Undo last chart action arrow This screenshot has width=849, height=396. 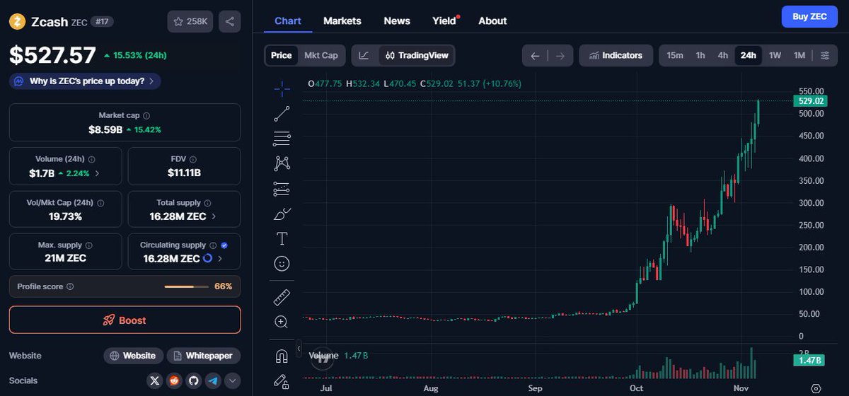click(x=535, y=55)
